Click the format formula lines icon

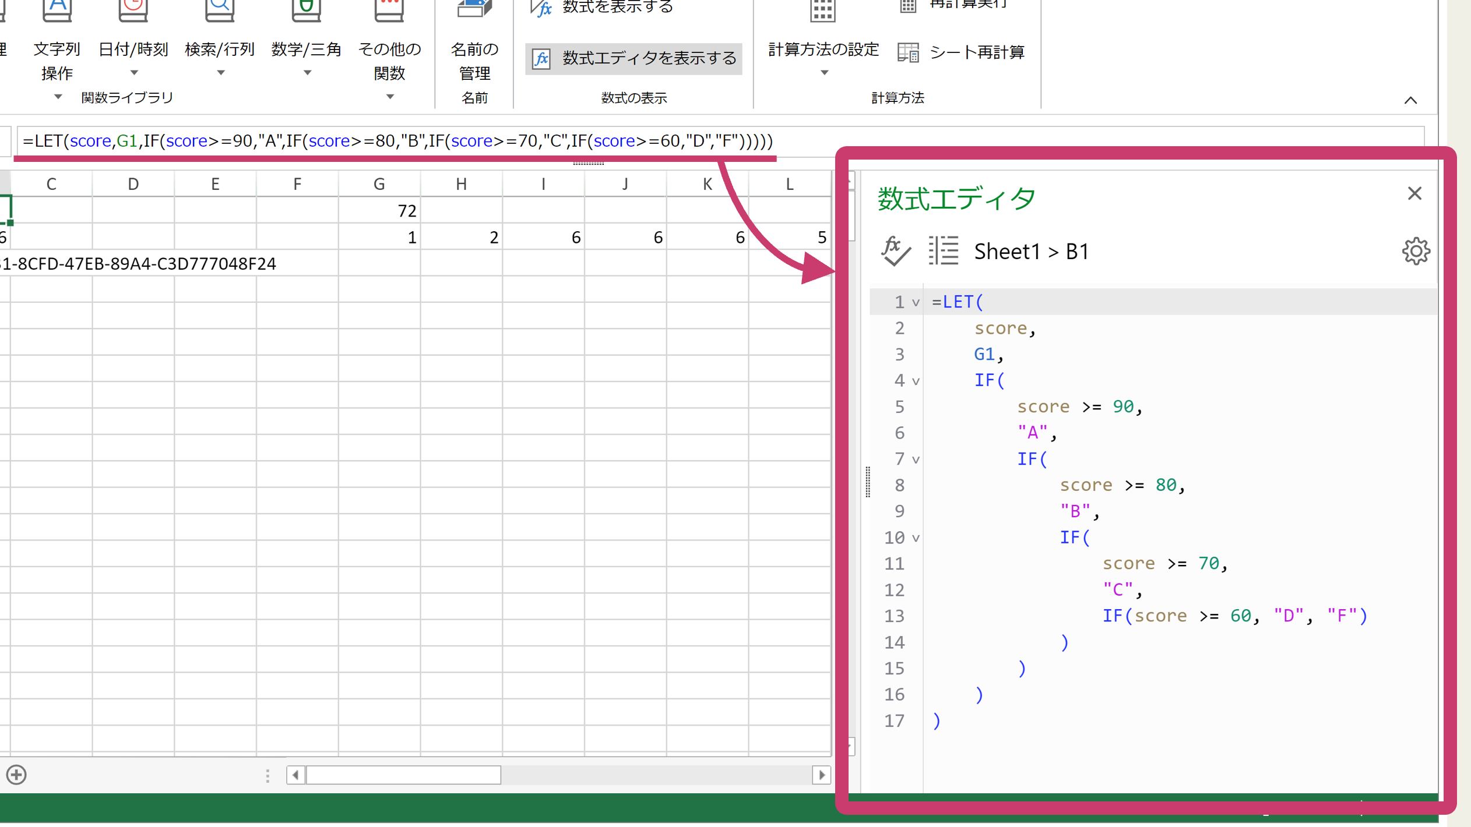pyautogui.click(x=944, y=251)
